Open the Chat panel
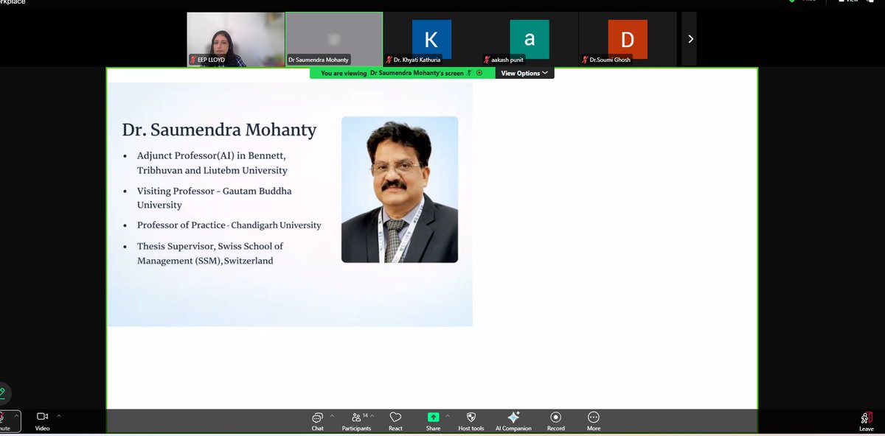 point(317,421)
